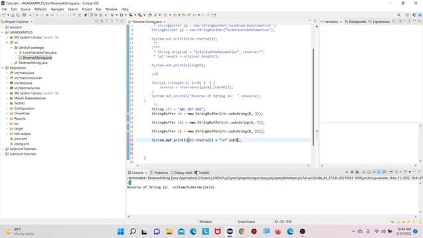Open the Window menu
The width and height of the screenshot is (423, 238).
click(111, 9)
